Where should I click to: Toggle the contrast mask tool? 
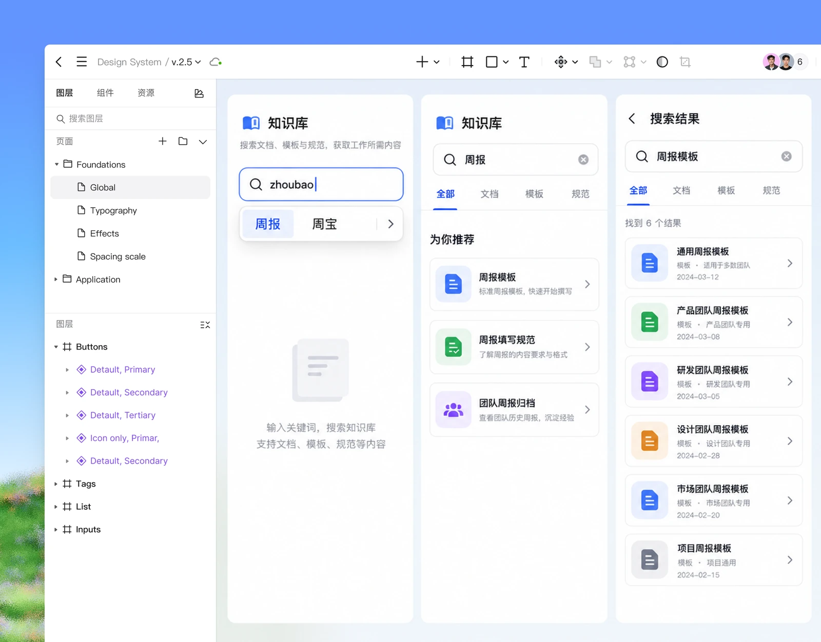point(662,62)
